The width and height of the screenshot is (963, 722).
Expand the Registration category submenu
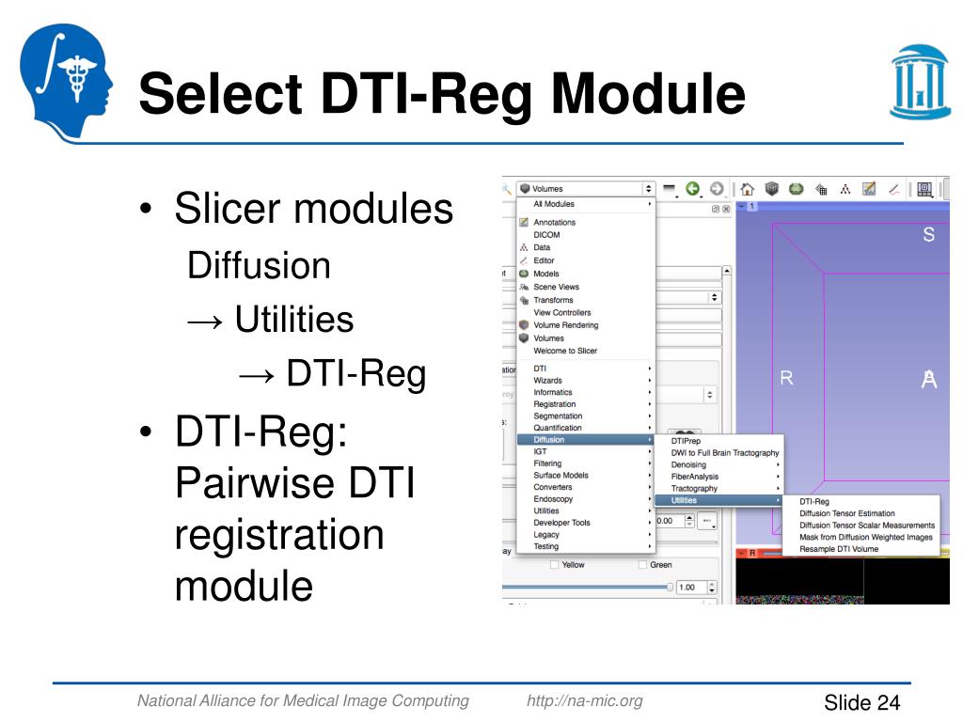click(586, 404)
